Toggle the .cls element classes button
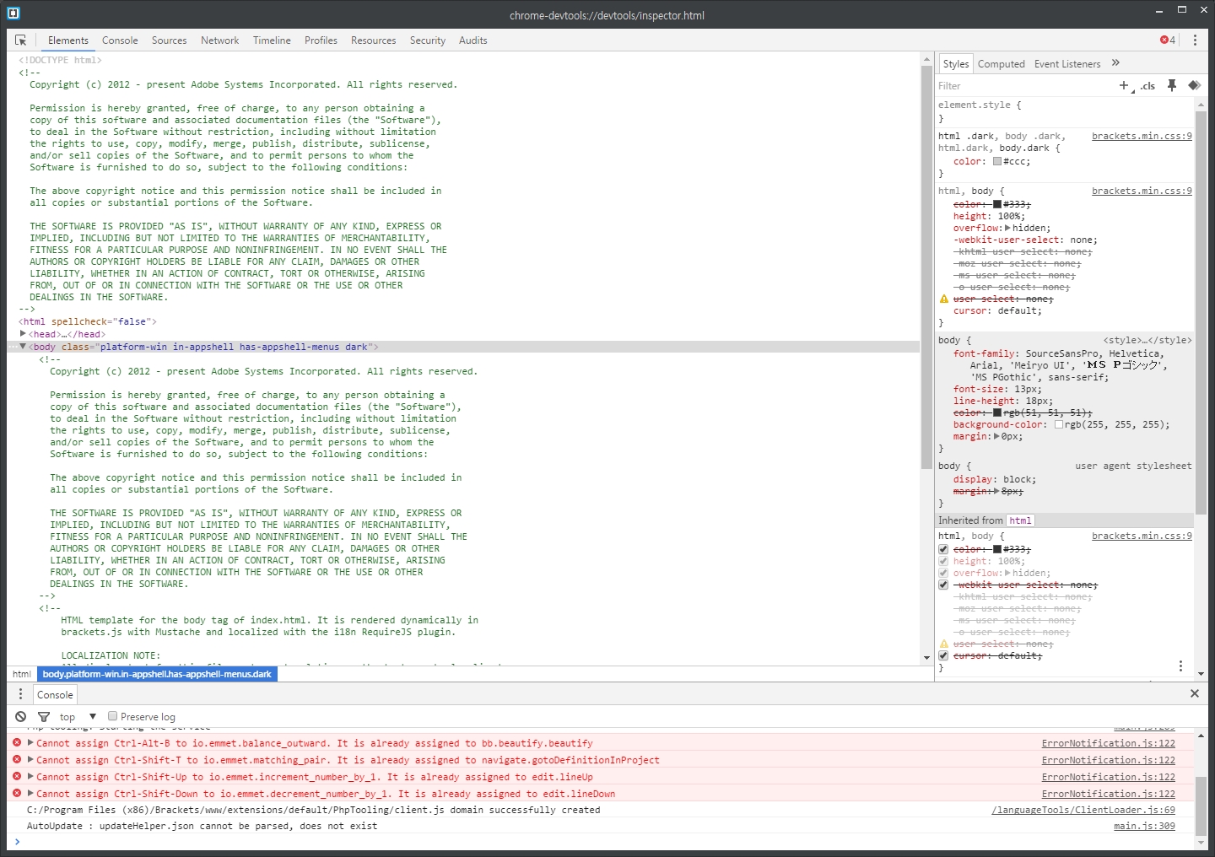Image resolution: width=1215 pixels, height=857 pixels. [1148, 86]
